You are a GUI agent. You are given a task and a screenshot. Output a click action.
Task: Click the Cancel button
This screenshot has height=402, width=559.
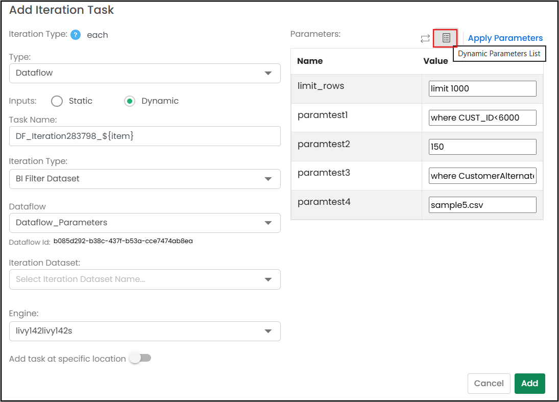[489, 384]
